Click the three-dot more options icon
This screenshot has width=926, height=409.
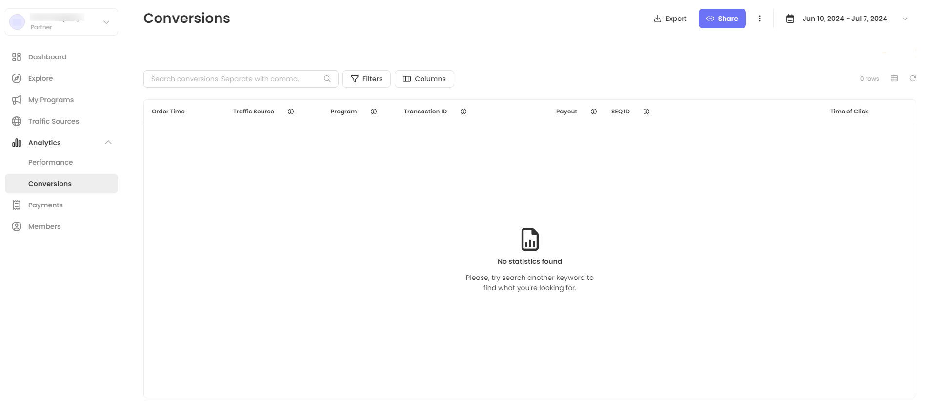[x=759, y=19]
